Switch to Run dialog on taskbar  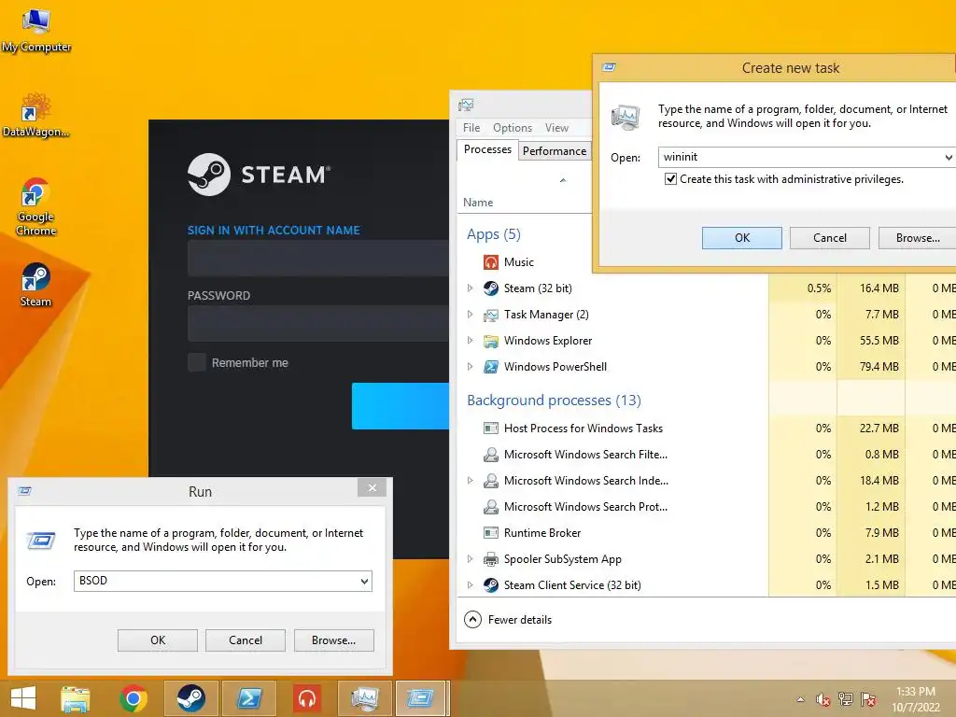(422, 698)
